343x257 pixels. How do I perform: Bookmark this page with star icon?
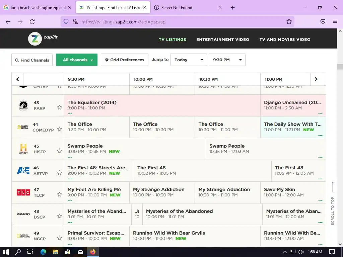point(289,21)
